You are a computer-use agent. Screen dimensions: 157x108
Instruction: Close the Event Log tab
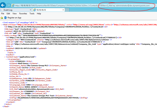pos(31,10)
